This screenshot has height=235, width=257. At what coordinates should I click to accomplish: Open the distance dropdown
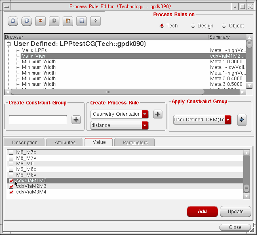click(145, 125)
